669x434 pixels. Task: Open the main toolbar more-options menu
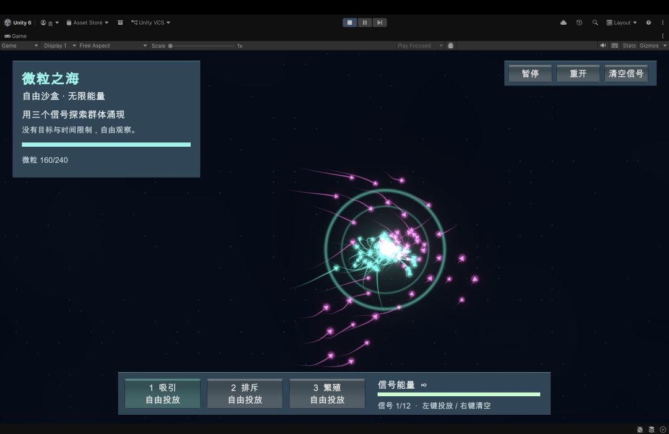[663, 22]
